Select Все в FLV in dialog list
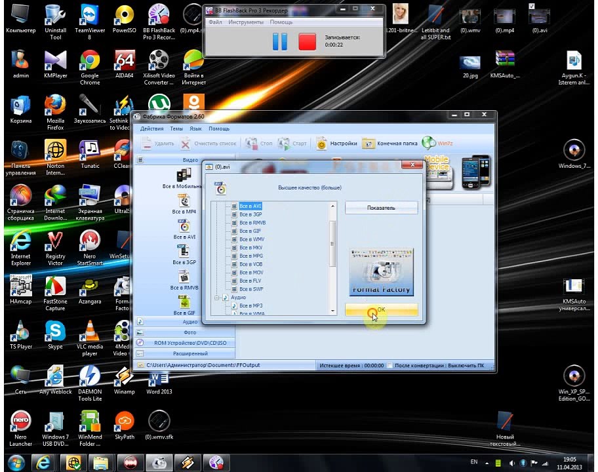The height and width of the screenshot is (472, 598). pos(250,281)
